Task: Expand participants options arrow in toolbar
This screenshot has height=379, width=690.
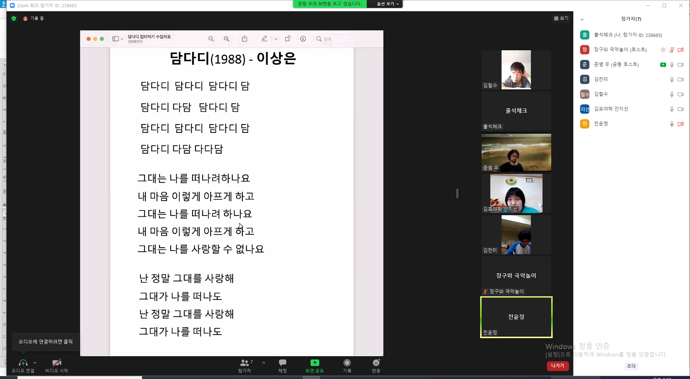Action: pos(264,362)
